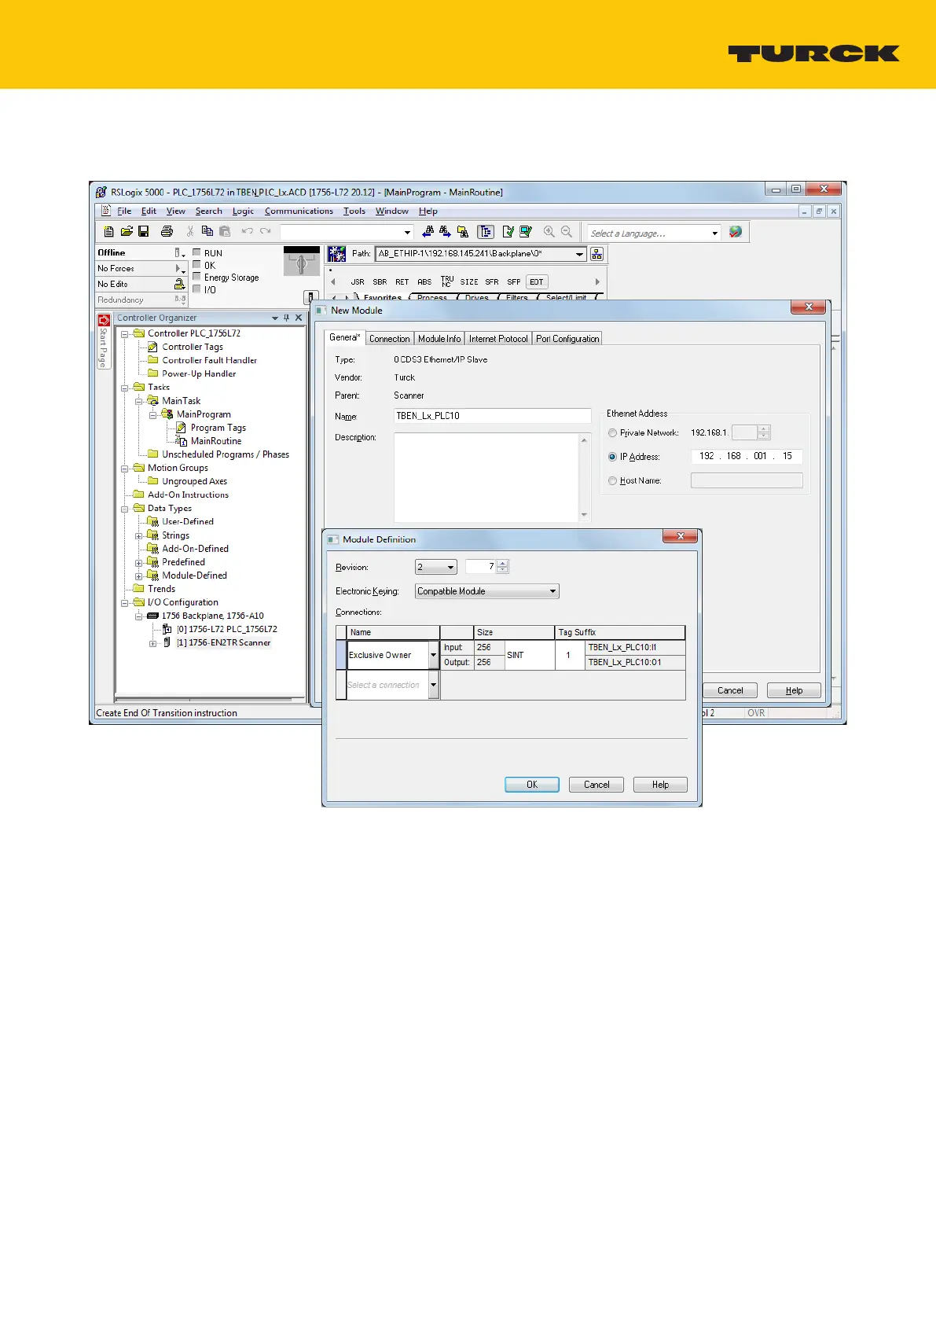Click the Print toolbar icon
This screenshot has height=1324, width=936.
coord(167,231)
